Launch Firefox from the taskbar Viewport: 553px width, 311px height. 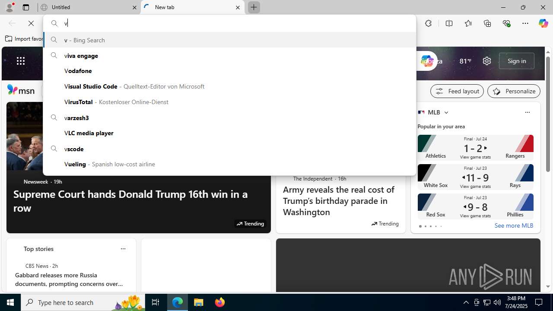pyautogui.click(x=220, y=302)
